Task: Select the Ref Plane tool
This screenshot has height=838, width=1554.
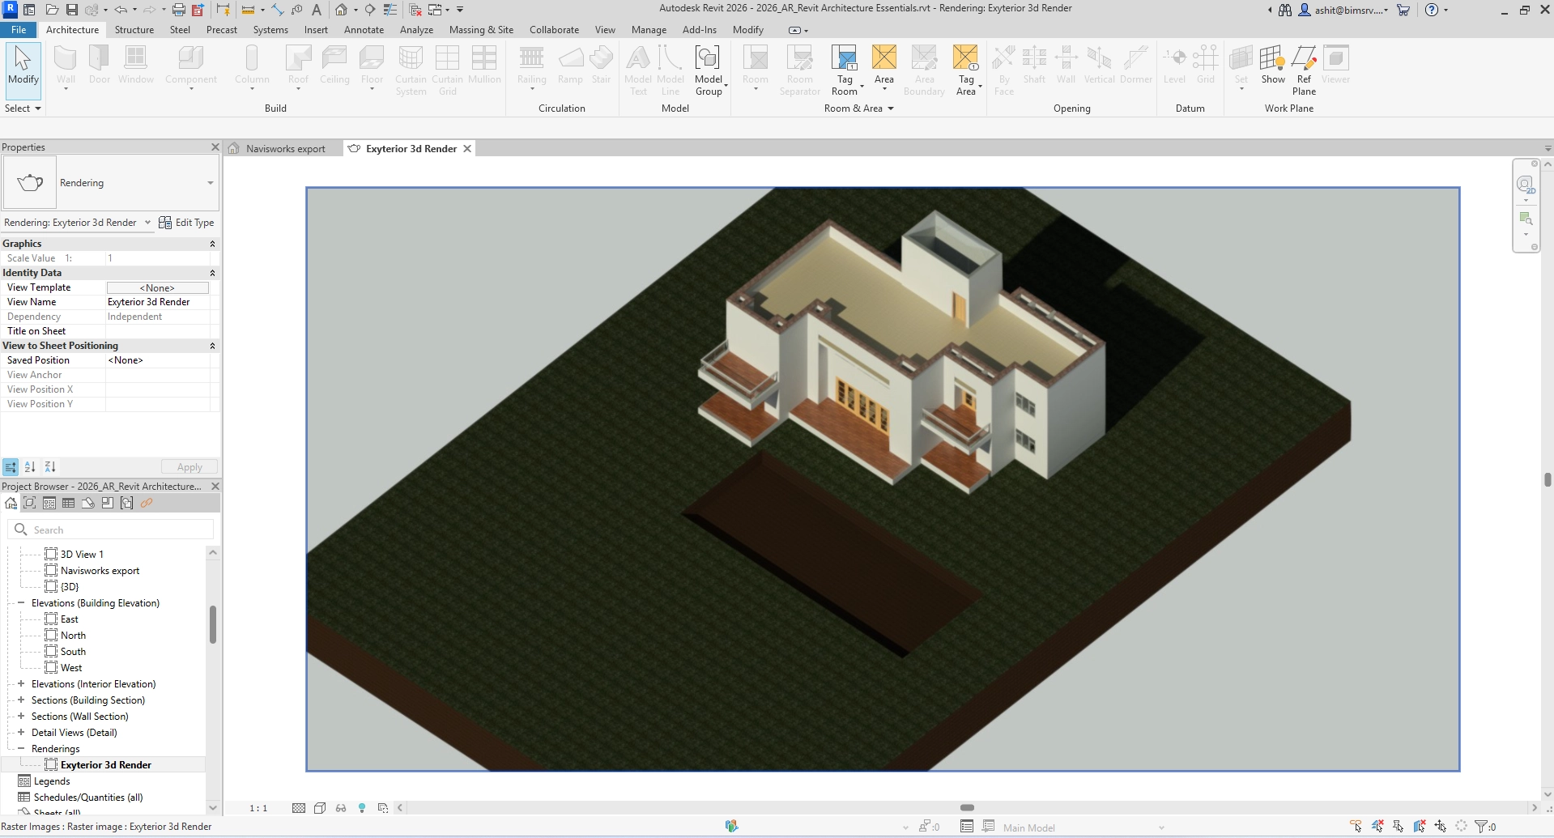Action: pyautogui.click(x=1304, y=71)
